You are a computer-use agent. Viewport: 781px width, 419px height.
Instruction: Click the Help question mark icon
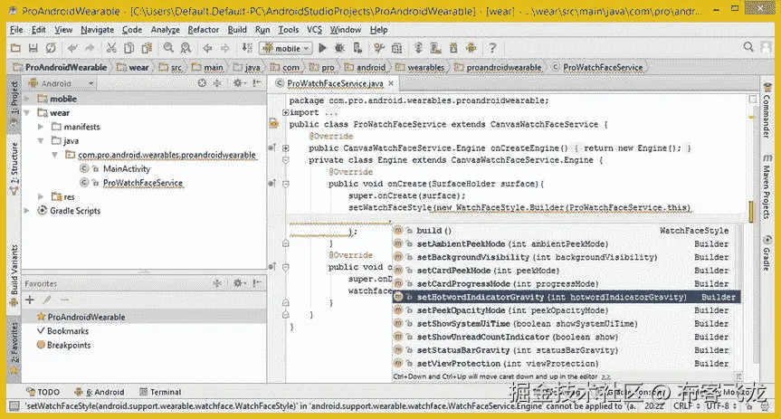tap(492, 48)
